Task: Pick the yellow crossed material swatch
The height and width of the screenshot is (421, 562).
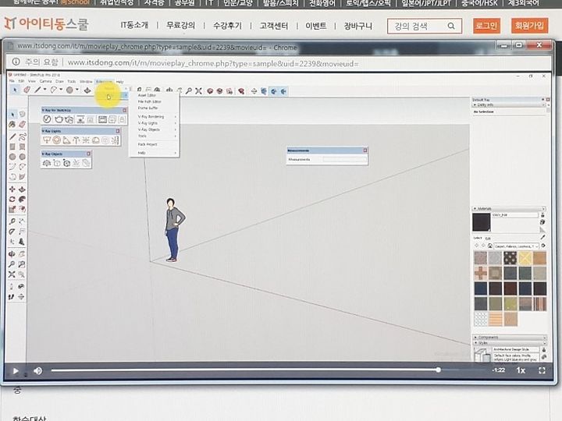Action: (525, 257)
